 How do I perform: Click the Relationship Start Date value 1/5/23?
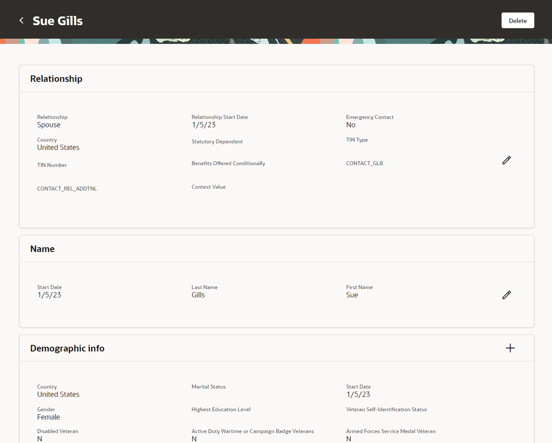pyautogui.click(x=203, y=125)
